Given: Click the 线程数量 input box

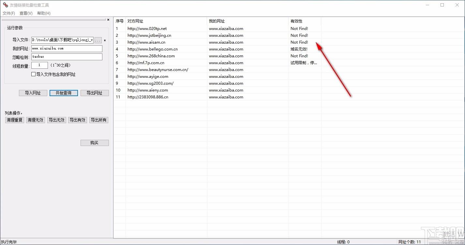Looking at the screenshot, I should [x=39, y=65].
